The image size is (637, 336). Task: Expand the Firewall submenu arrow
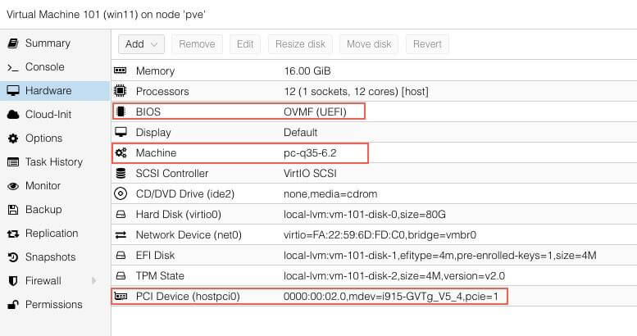coord(93,281)
